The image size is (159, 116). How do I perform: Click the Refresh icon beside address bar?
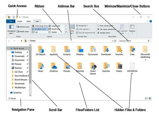[x=115, y=41]
